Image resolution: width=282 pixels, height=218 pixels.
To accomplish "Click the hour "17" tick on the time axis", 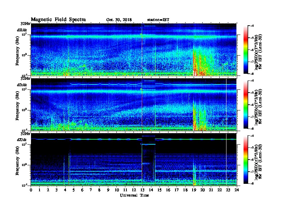I will point(177,190).
